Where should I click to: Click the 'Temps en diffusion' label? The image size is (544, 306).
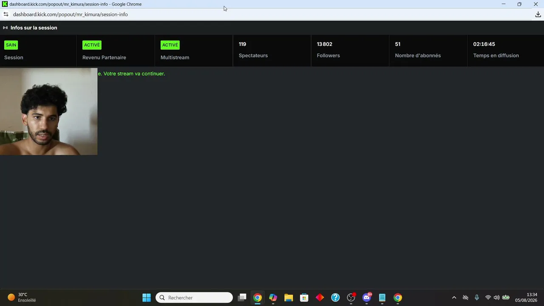click(496, 55)
